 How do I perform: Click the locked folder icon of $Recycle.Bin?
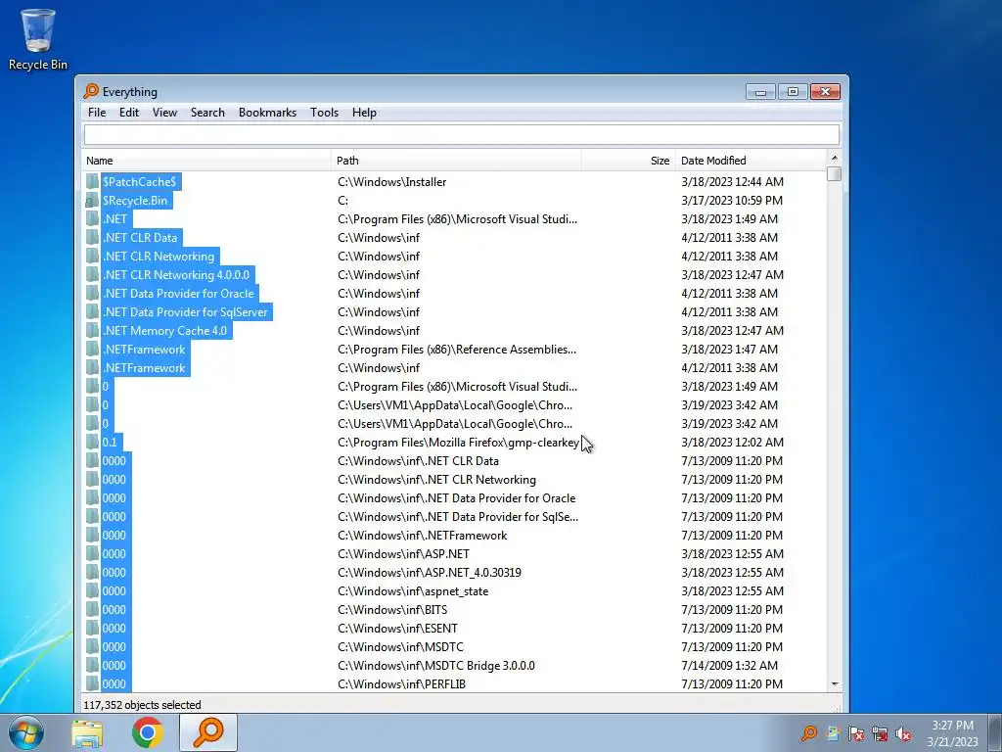click(x=93, y=200)
